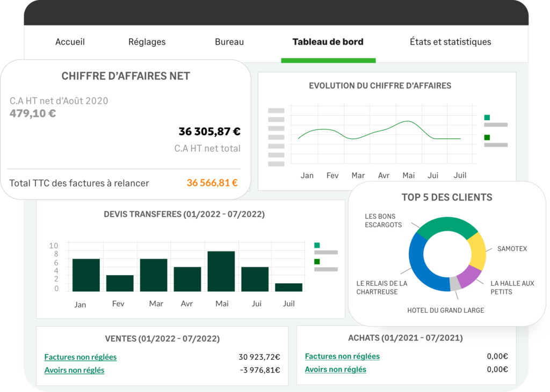Click dark green legend square in Evolution chart
The image size is (550, 392).
487,137
